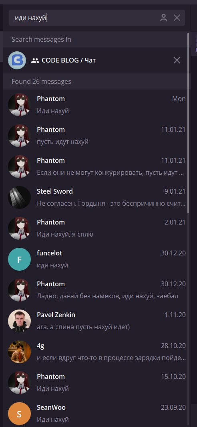This screenshot has width=197, height=427.
Task: Clear the search field with the X icon
Action: click(x=177, y=18)
